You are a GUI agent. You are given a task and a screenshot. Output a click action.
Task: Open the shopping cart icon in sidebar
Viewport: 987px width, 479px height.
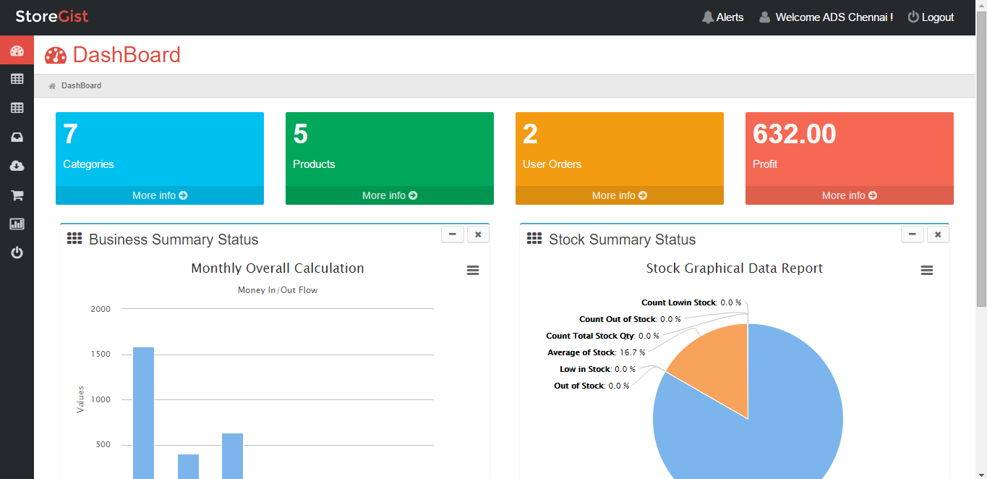17,195
